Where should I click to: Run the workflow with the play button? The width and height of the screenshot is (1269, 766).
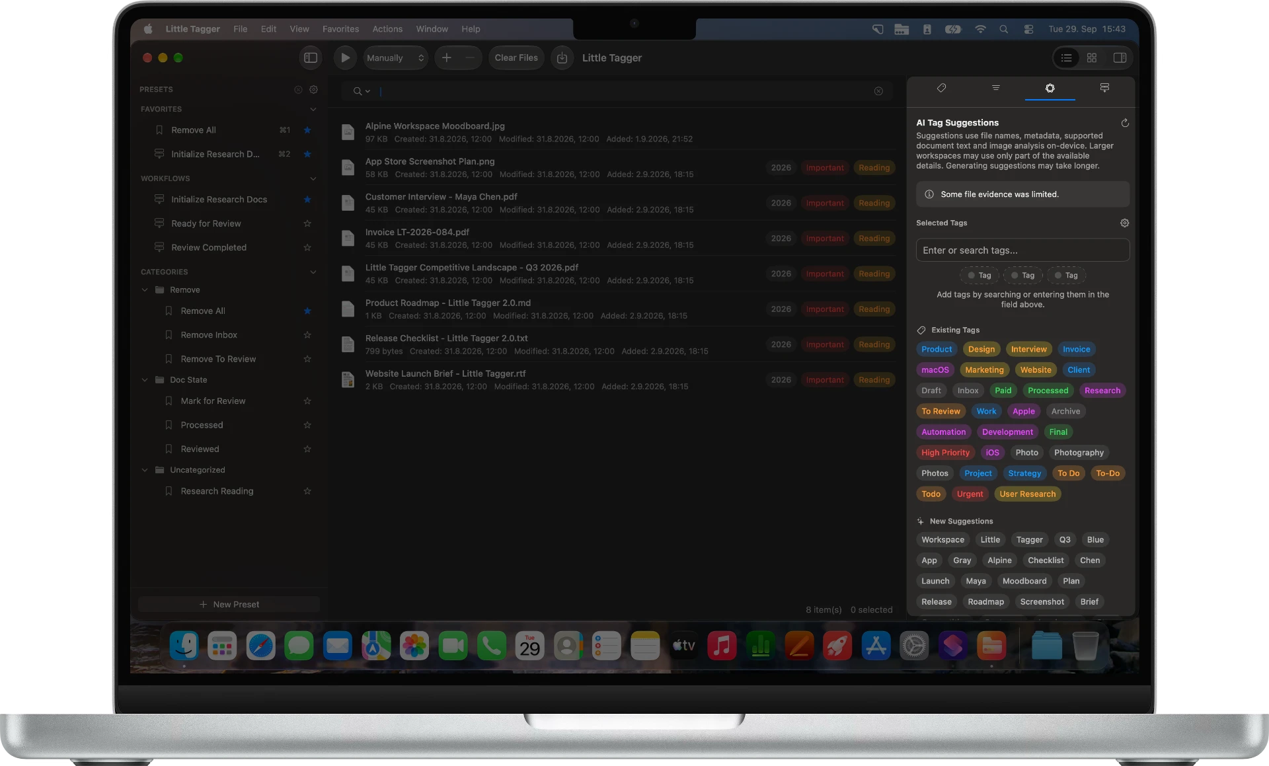coord(345,58)
